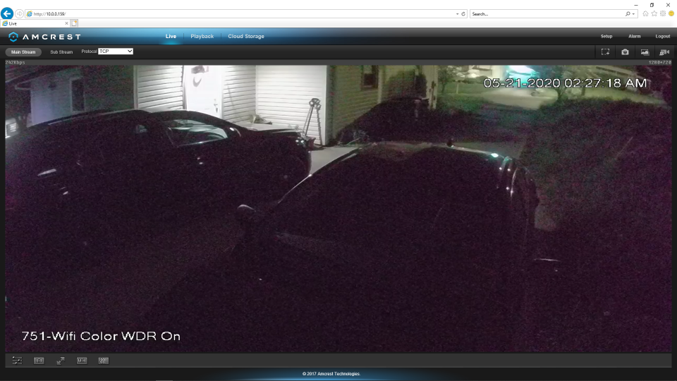Screen dimensions: 677x381
Task: Switch to Sub Stream
Action: click(x=61, y=52)
